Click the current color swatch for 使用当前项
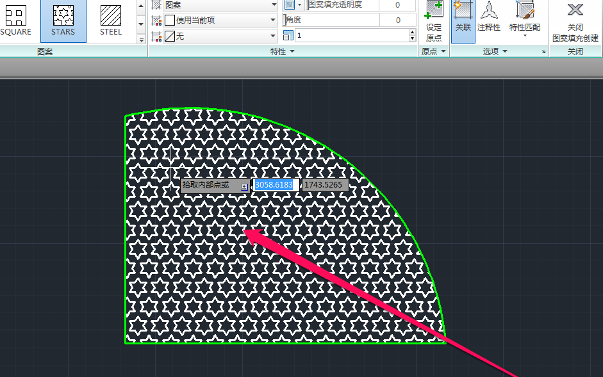Screen dimensions: 603x377 click(170, 20)
